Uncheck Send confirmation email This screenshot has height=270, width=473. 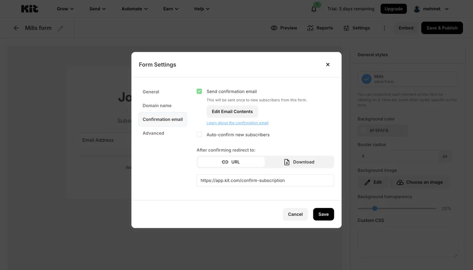199,91
